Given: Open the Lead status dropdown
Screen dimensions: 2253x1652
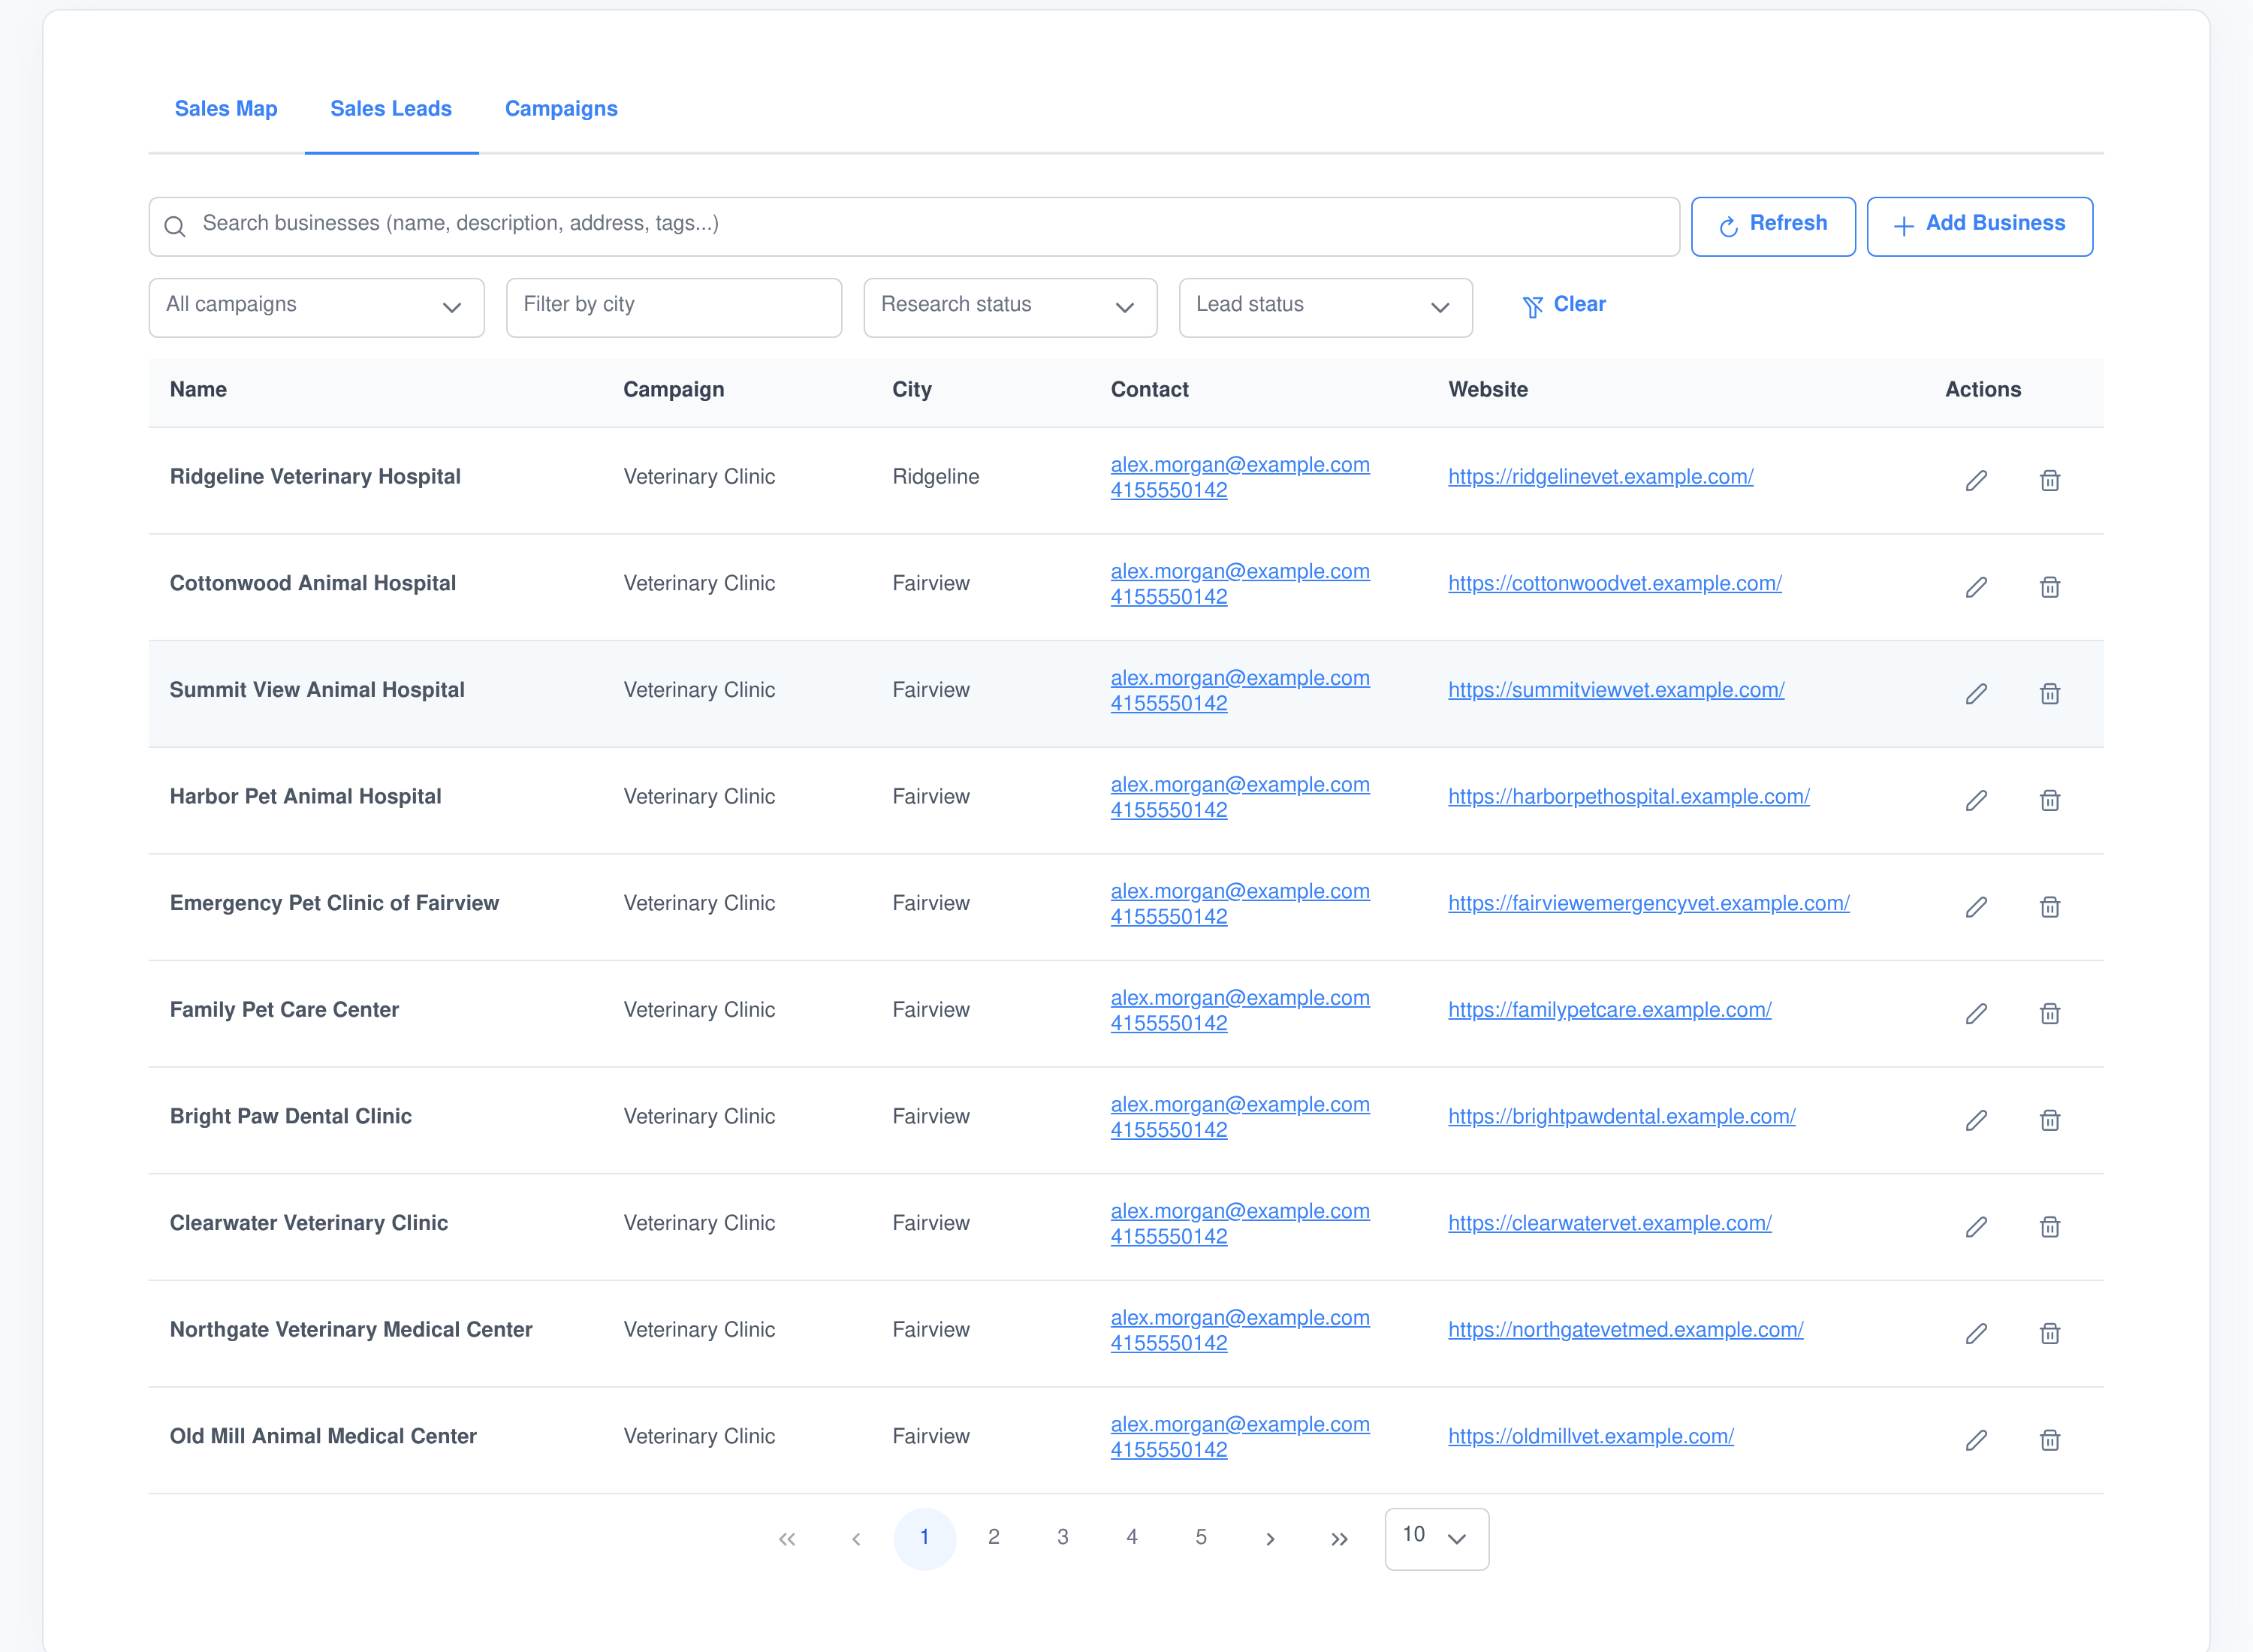Looking at the screenshot, I should 1325,307.
